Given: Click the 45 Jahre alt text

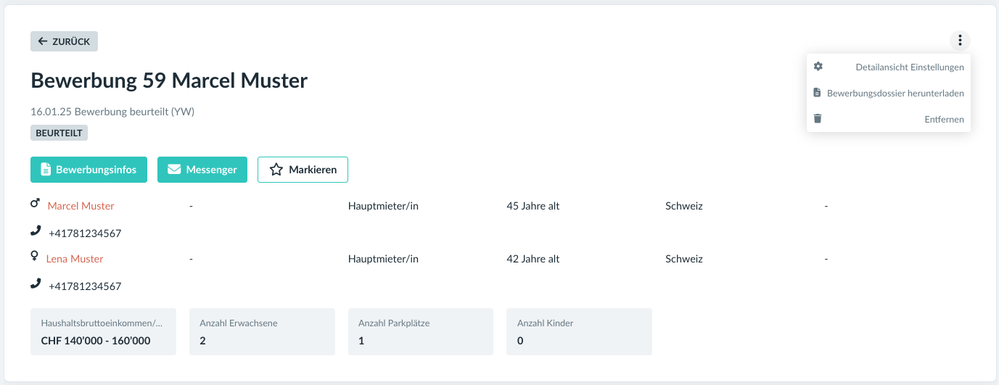Looking at the screenshot, I should point(533,206).
